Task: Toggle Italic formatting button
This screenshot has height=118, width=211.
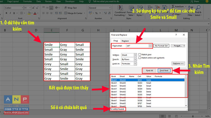Action: (10, 13)
